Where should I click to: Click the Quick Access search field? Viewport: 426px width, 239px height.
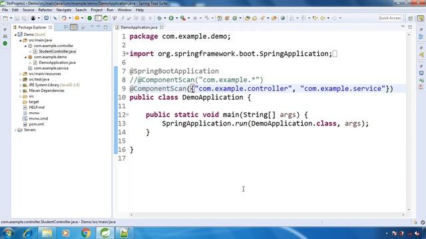click(x=389, y=18)
